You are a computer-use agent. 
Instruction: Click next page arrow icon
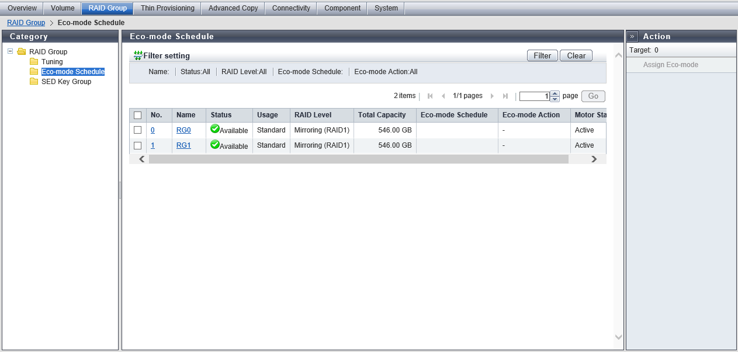point(492,96)
